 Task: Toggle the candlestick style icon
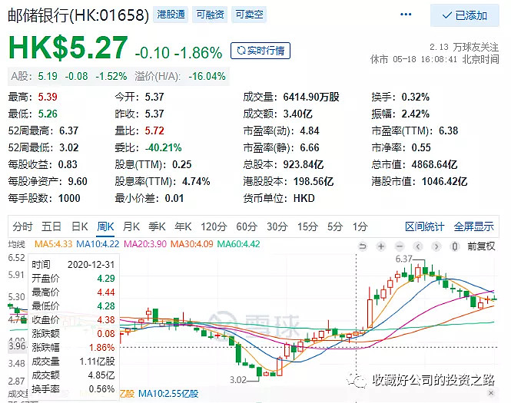coord(455,246)
